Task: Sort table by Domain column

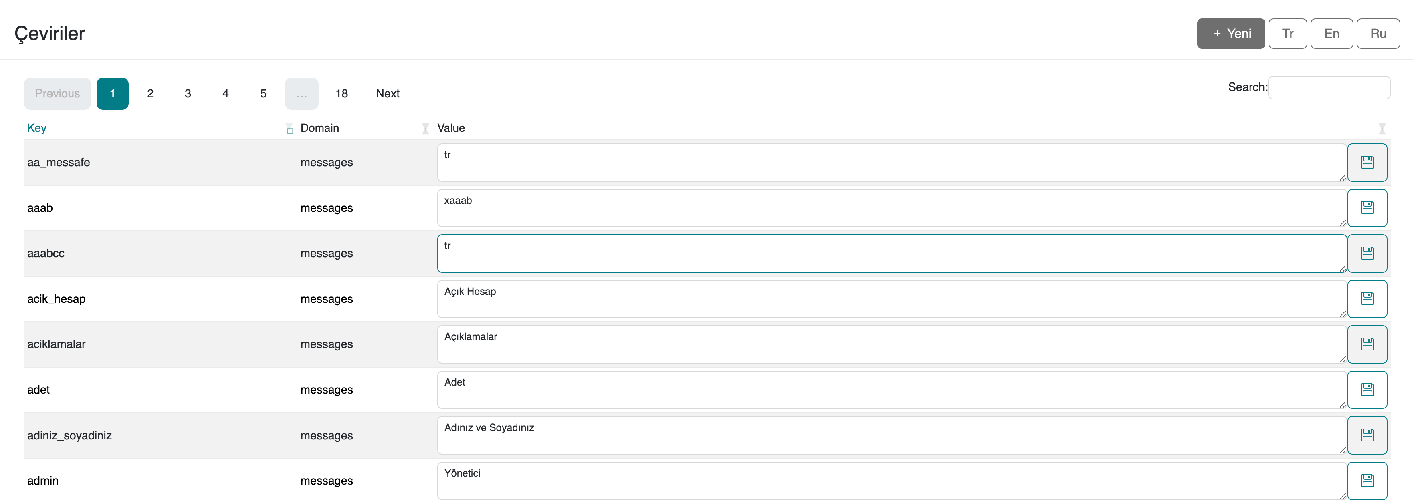Action: 319,128
